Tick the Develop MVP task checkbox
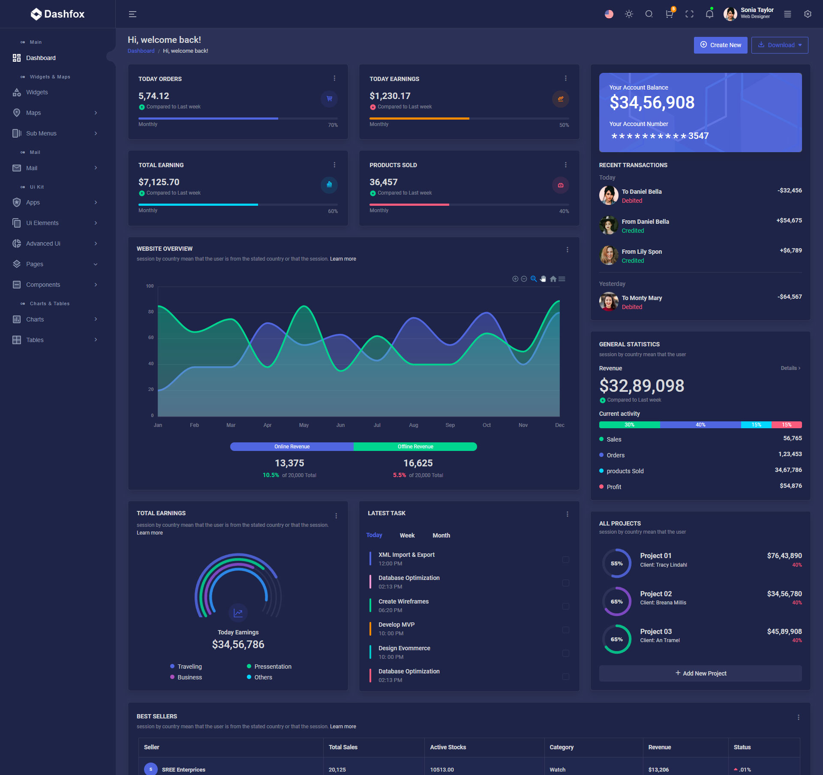823x775 pixels. click(566, 630)
